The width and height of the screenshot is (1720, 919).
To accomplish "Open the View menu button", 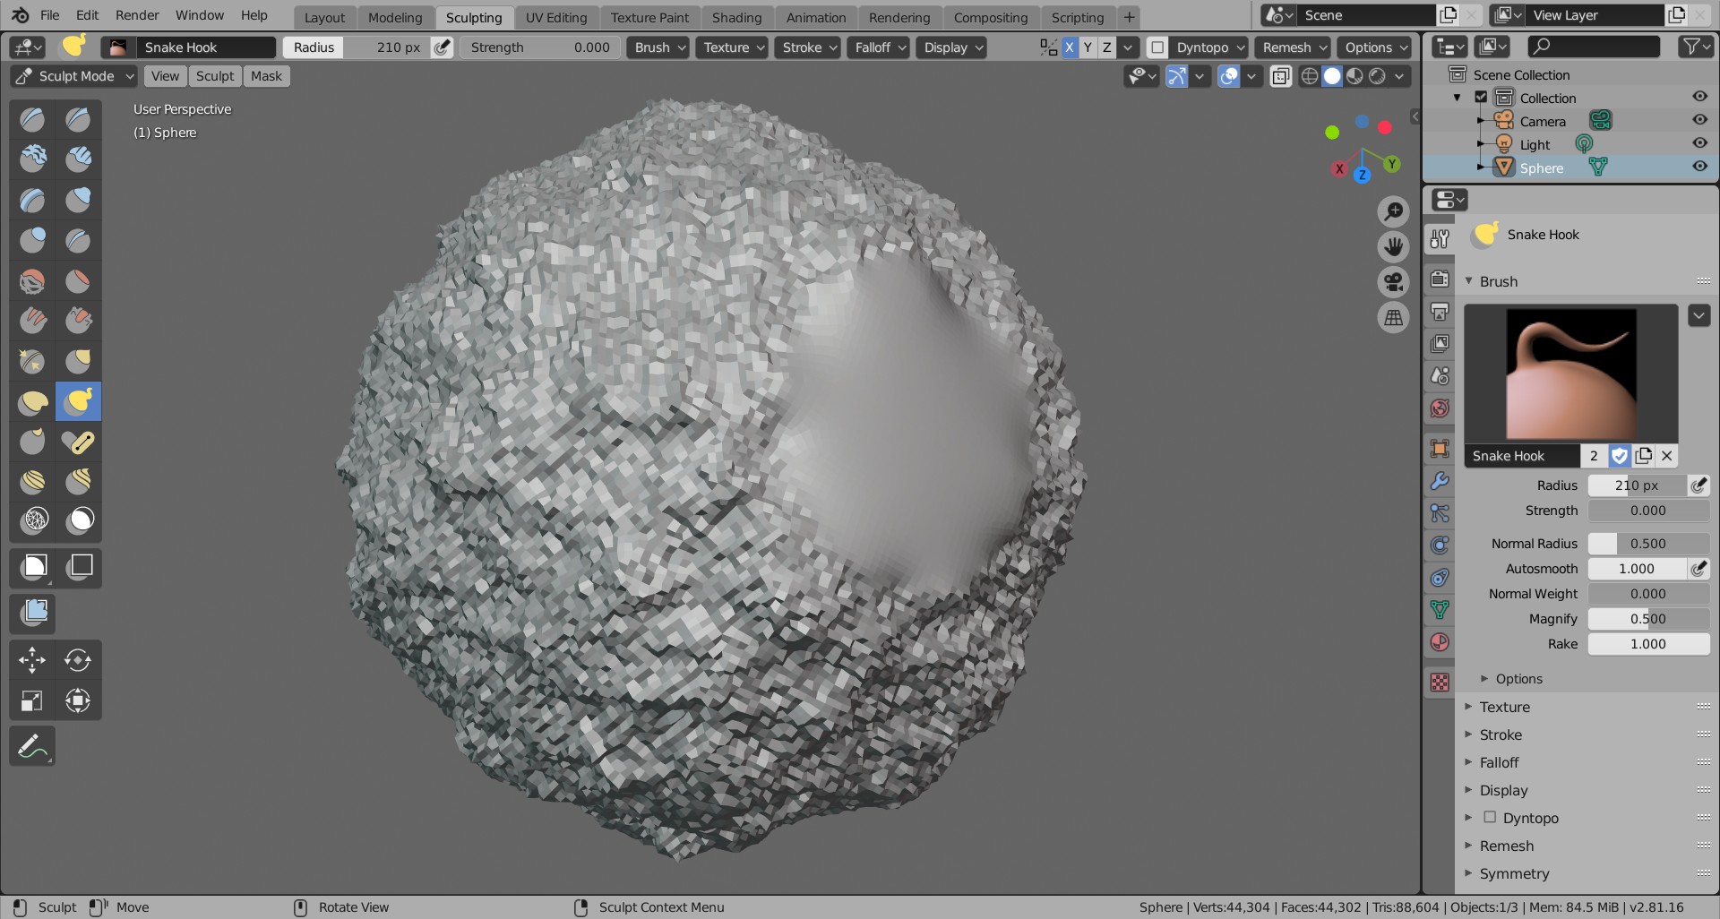I will point(165,76).
